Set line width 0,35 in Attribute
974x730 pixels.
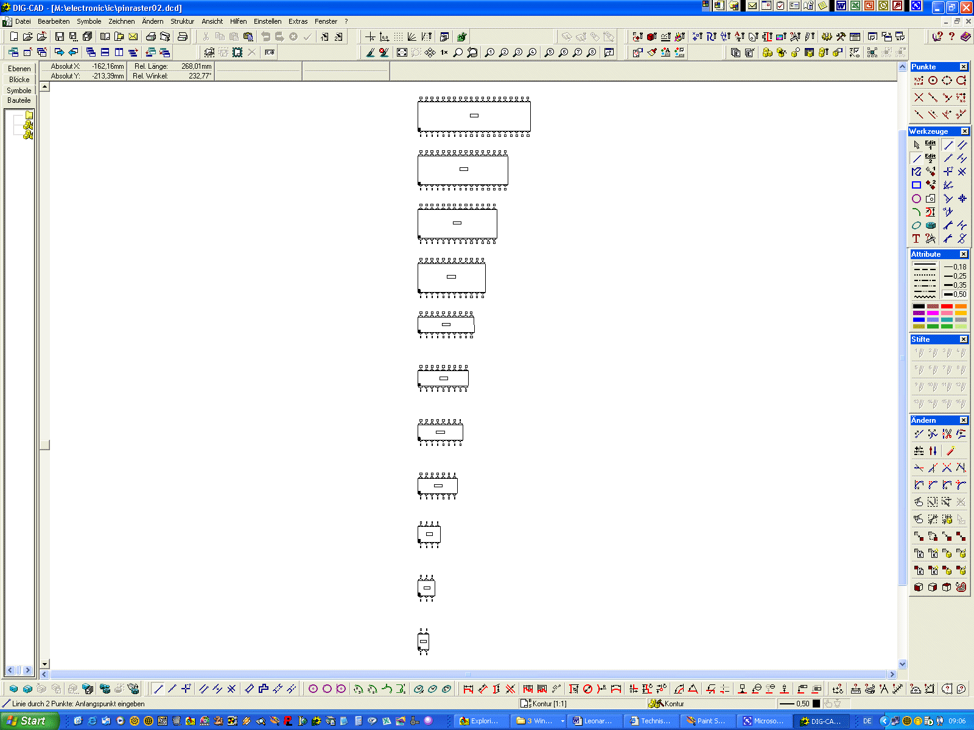click(x=955, y=285)
